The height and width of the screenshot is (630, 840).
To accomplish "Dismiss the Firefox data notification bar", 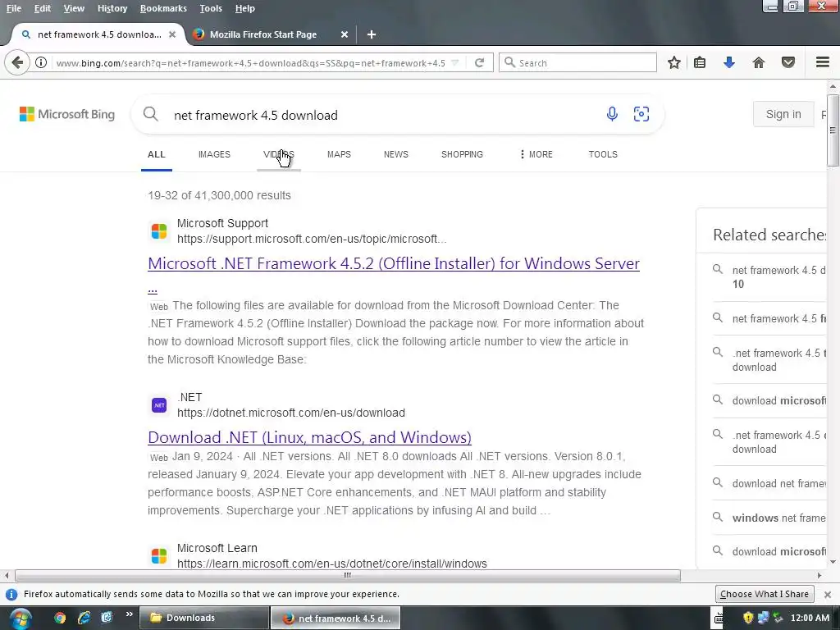I will [828, 594].
